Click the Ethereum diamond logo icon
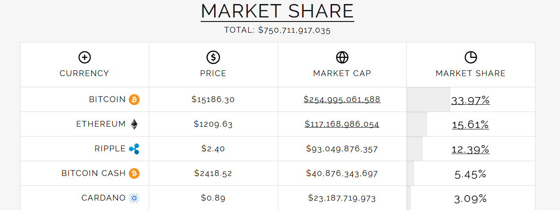560x210 pixels. pos(134,124)
